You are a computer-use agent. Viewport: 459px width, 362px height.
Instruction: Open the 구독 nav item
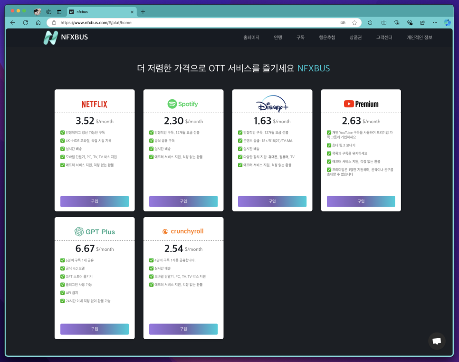[x=300, y=38]
